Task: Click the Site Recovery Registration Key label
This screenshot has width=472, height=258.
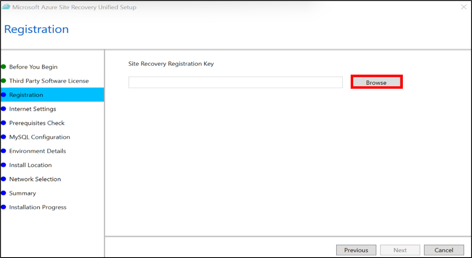Action: click(x=171, y=64)
